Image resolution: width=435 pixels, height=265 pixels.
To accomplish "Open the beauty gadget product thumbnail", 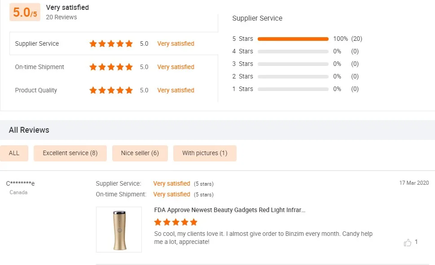I will coord(119,230).
